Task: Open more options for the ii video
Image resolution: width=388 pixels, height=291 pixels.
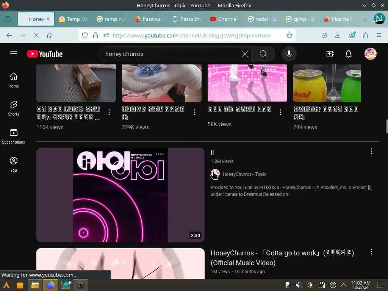Action: tap(371, 151)
